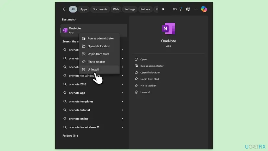The width and height of the screenshot is (268, 151).
Task: Click the trash icon in details pane
Action: coord(136,92)
